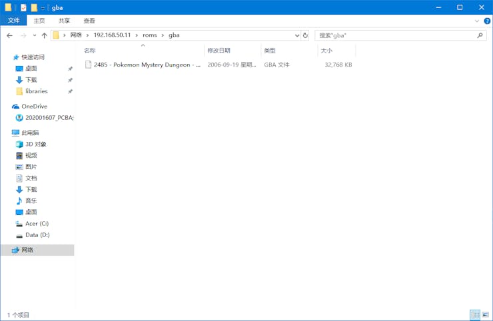Open 桌面 under 此电脑
Viewport: 493px width, 321px height.
[31, 212]
